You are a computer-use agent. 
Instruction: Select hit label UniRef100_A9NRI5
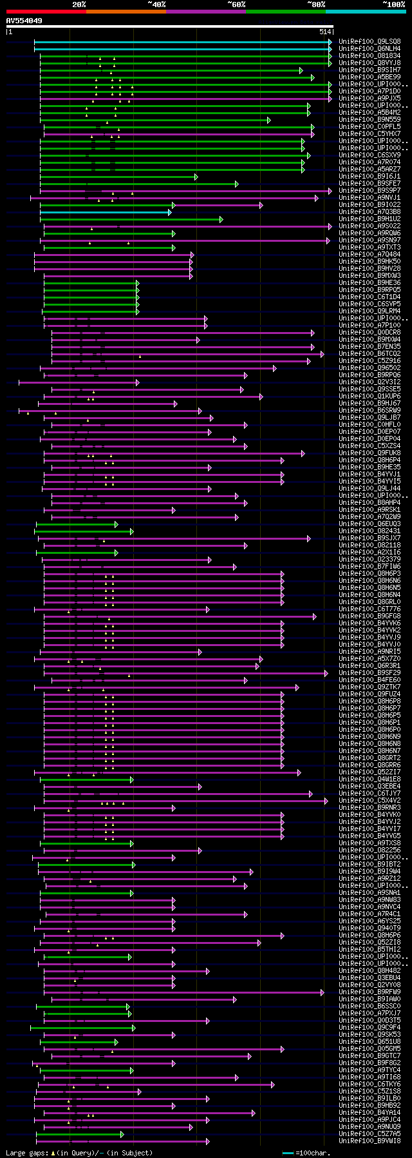(x=370, y=651)
